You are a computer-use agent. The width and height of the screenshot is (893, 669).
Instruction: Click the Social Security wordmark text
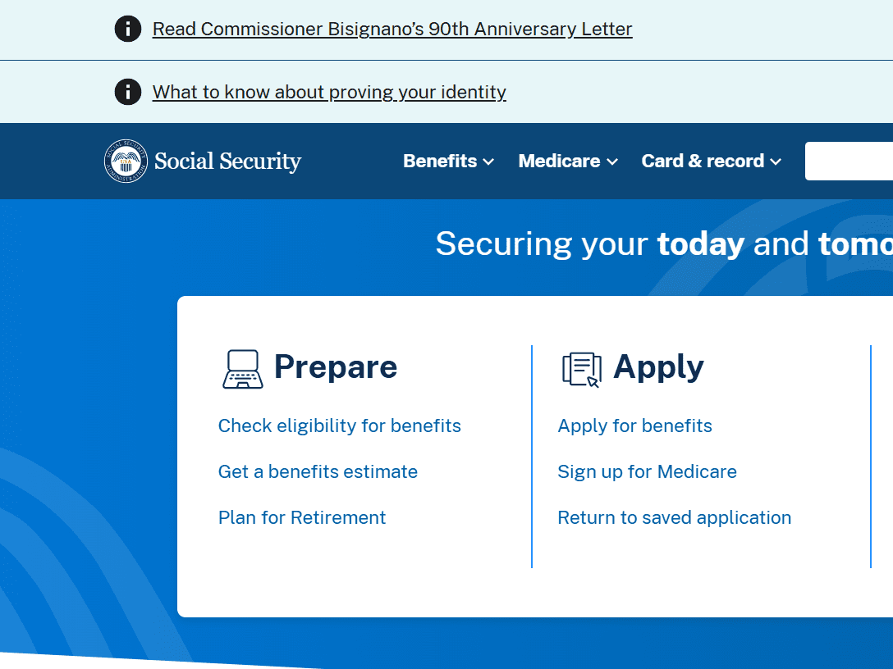227,162
